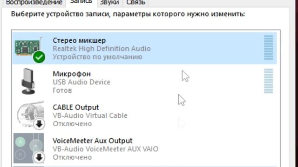Go to the Связь tab

135,3
